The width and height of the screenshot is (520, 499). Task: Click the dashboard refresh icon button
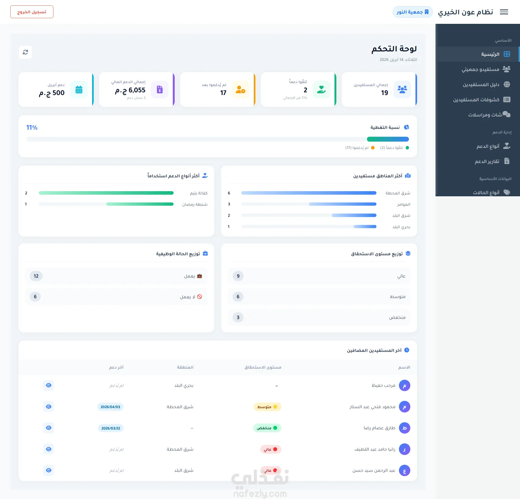click(25, 52)
